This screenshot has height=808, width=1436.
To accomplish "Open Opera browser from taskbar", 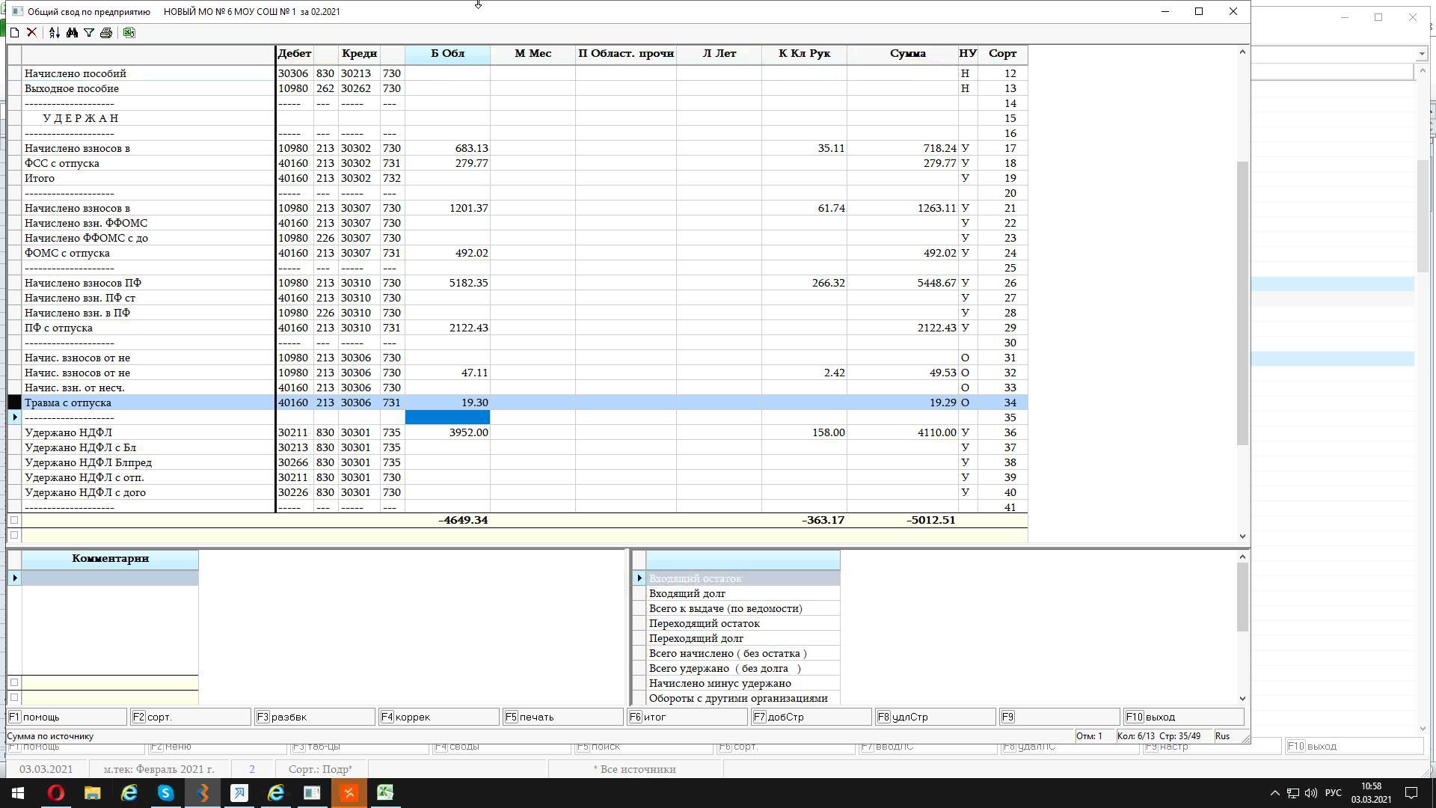I will point(56,793).
